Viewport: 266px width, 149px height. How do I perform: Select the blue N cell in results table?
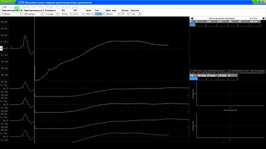[192, 25]
